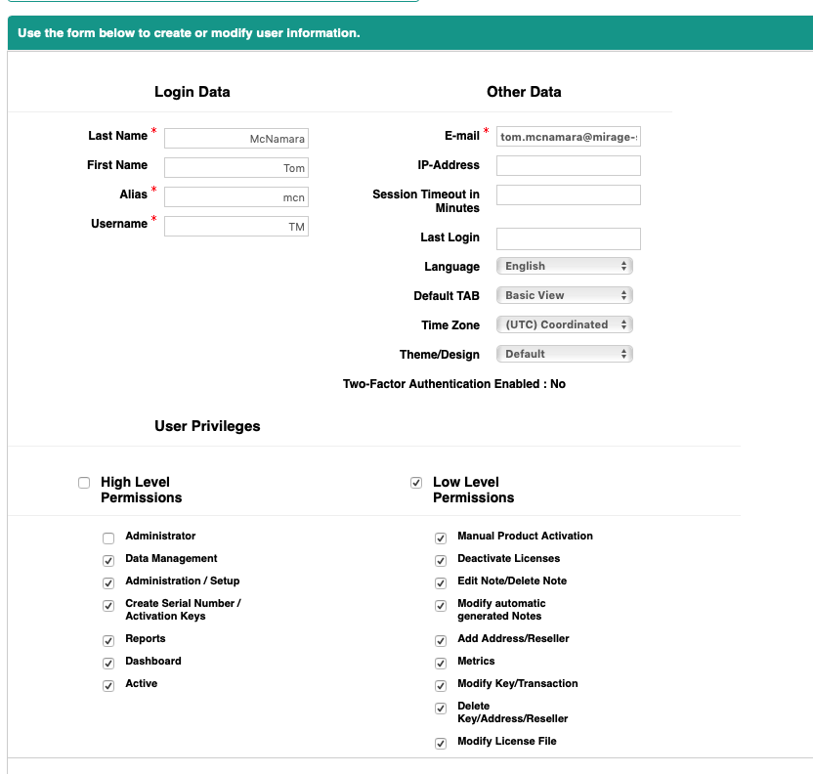Toggle the Administration / Setup checkbox
Image resolution: width=813 pixels, height=774 pixels.
(x=108, y=582)
